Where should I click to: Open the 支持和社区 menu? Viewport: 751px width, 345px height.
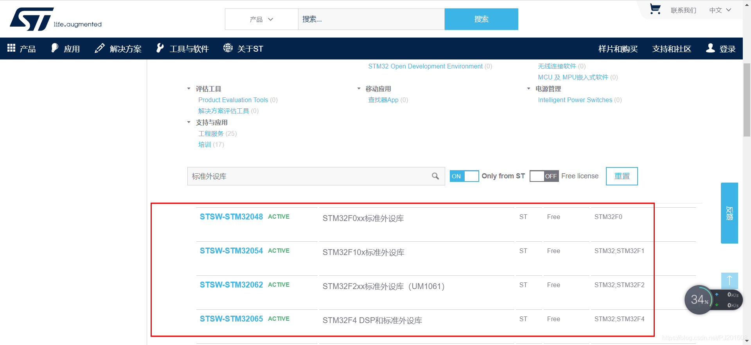click(x=672, y=49)
